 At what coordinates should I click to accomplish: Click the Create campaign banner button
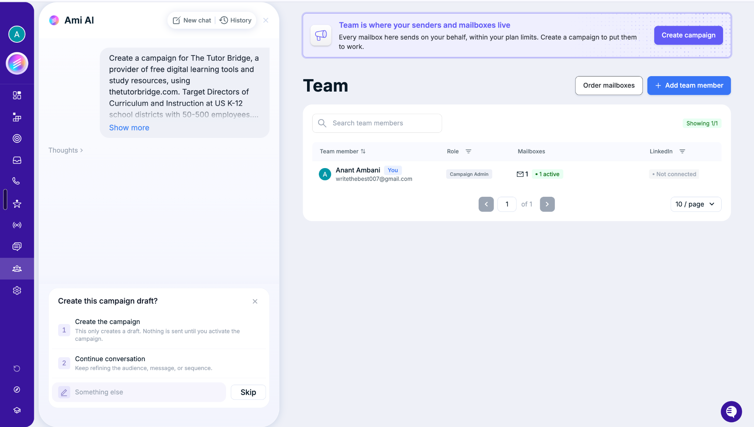click(x=688, y=35)
